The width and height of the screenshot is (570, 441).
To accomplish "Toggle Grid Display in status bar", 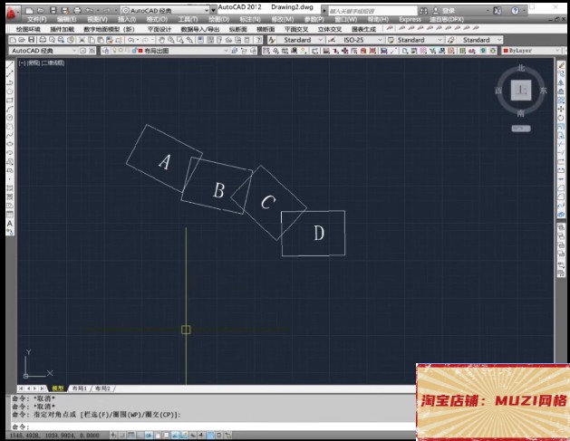I will (131, 435).
